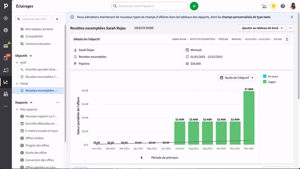The height and width of the screenshot is (169, 300).
Task: Open the Leads radar icon in sidebar
Action: pyautogui.click(x=6, y=18)
